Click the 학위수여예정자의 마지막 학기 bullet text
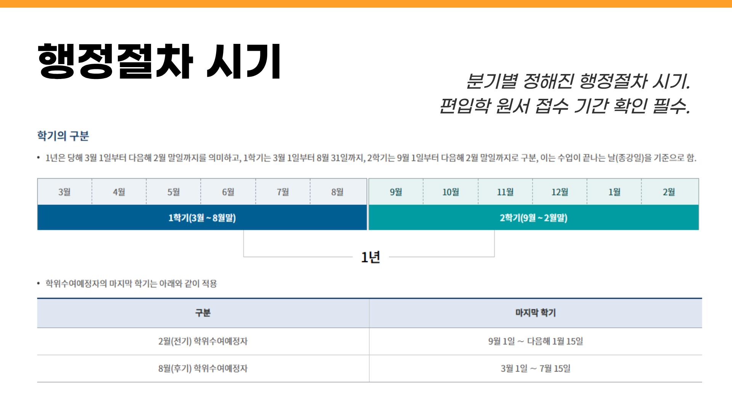The height and width of the screenshot is (412, 732). tap(131, 283)
